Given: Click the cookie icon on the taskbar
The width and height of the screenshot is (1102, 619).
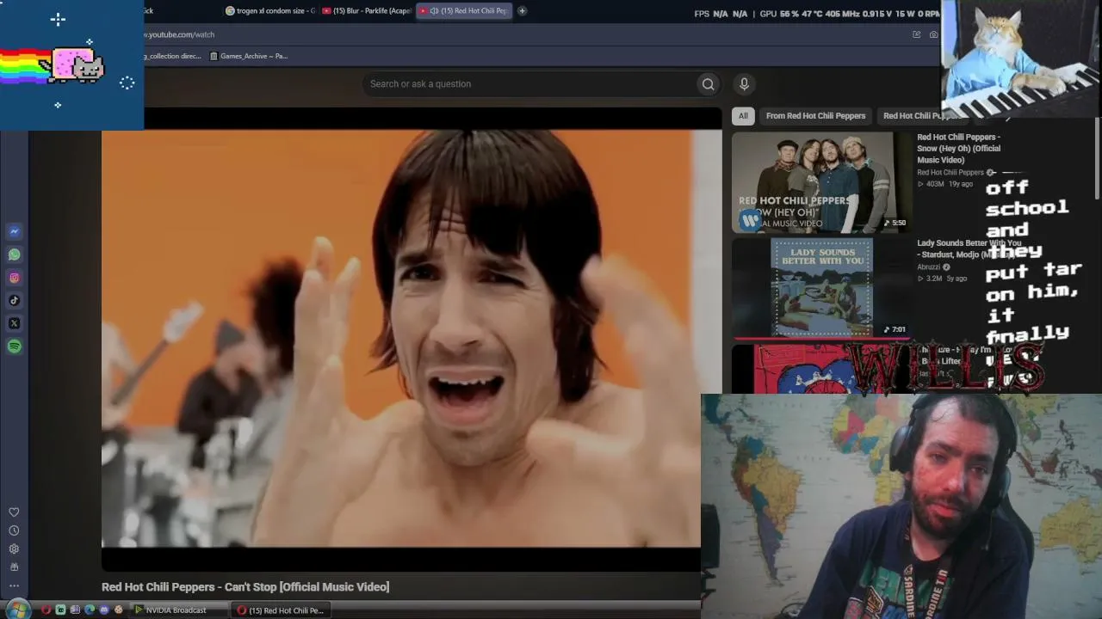Looking at the screenshot, I should (x=119, y=610).
